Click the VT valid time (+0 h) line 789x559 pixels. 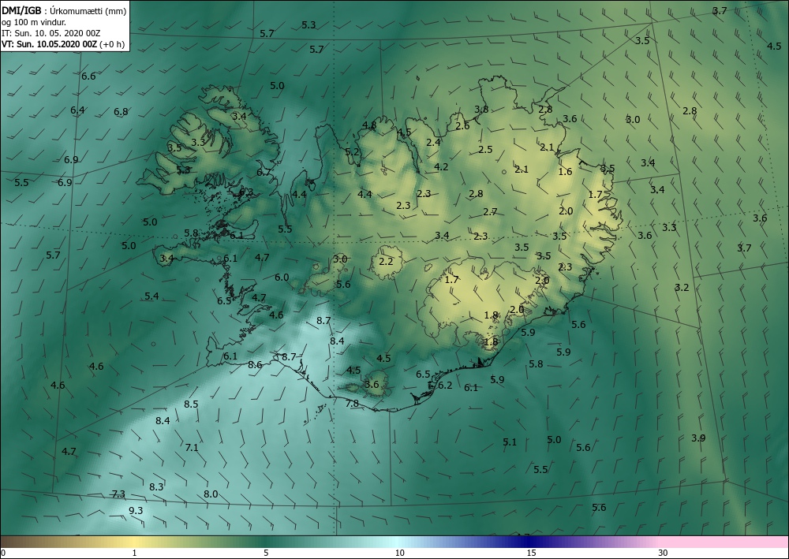click(x=63, y=44)
